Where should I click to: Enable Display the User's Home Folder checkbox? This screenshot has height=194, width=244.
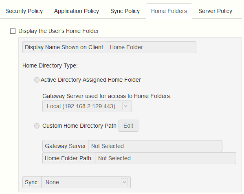point(13,31)
